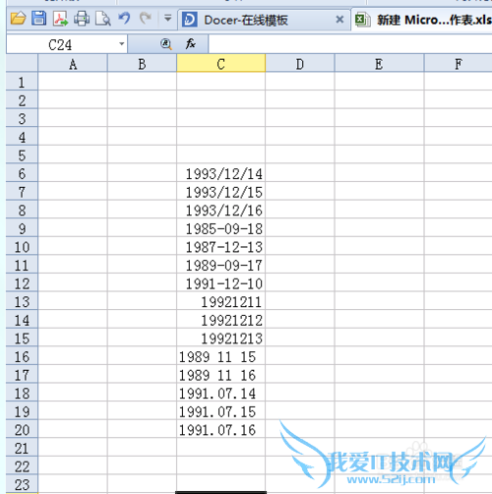Click cell containing 19921213
This screenshot has width=492, height=494.
click(221, 338)
